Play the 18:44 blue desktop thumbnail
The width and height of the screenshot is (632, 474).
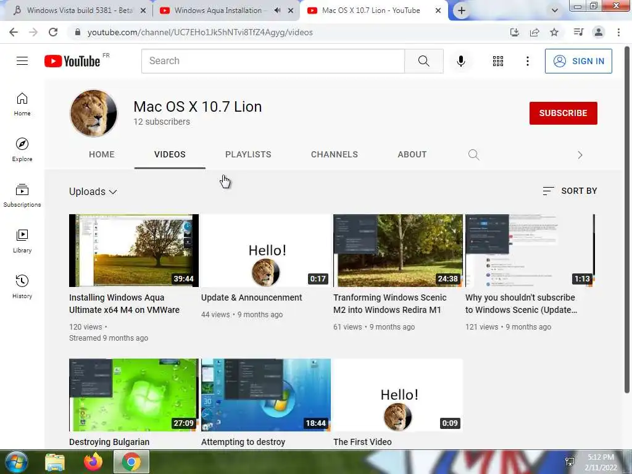(x=265, y=395)
